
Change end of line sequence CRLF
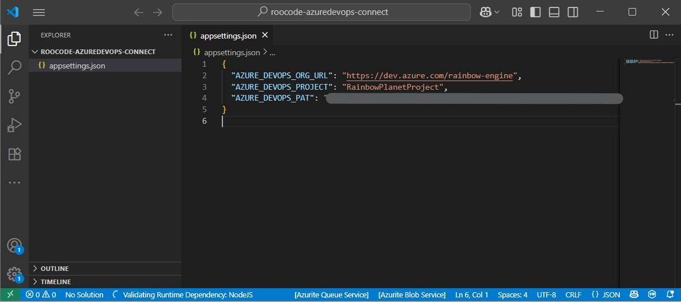click(x=573, y=295)
